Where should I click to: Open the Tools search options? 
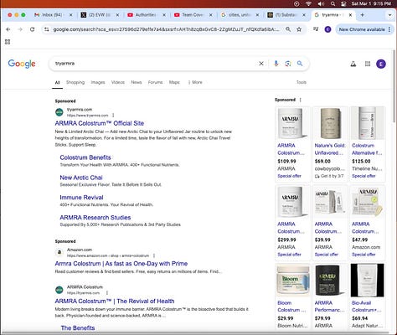coord(302,82)
